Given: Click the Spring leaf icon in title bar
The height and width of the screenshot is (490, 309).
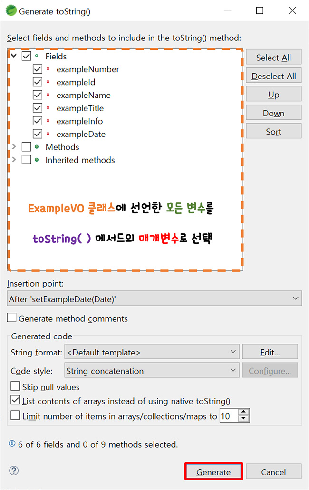Looking at the screenshot, I should pyautogui.click(x=11, y=10).
